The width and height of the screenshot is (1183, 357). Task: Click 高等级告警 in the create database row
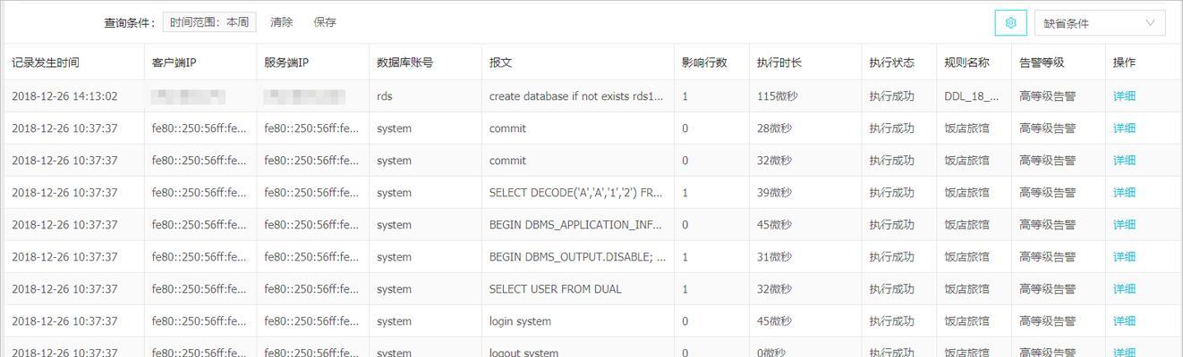[x=1048, y=96]
